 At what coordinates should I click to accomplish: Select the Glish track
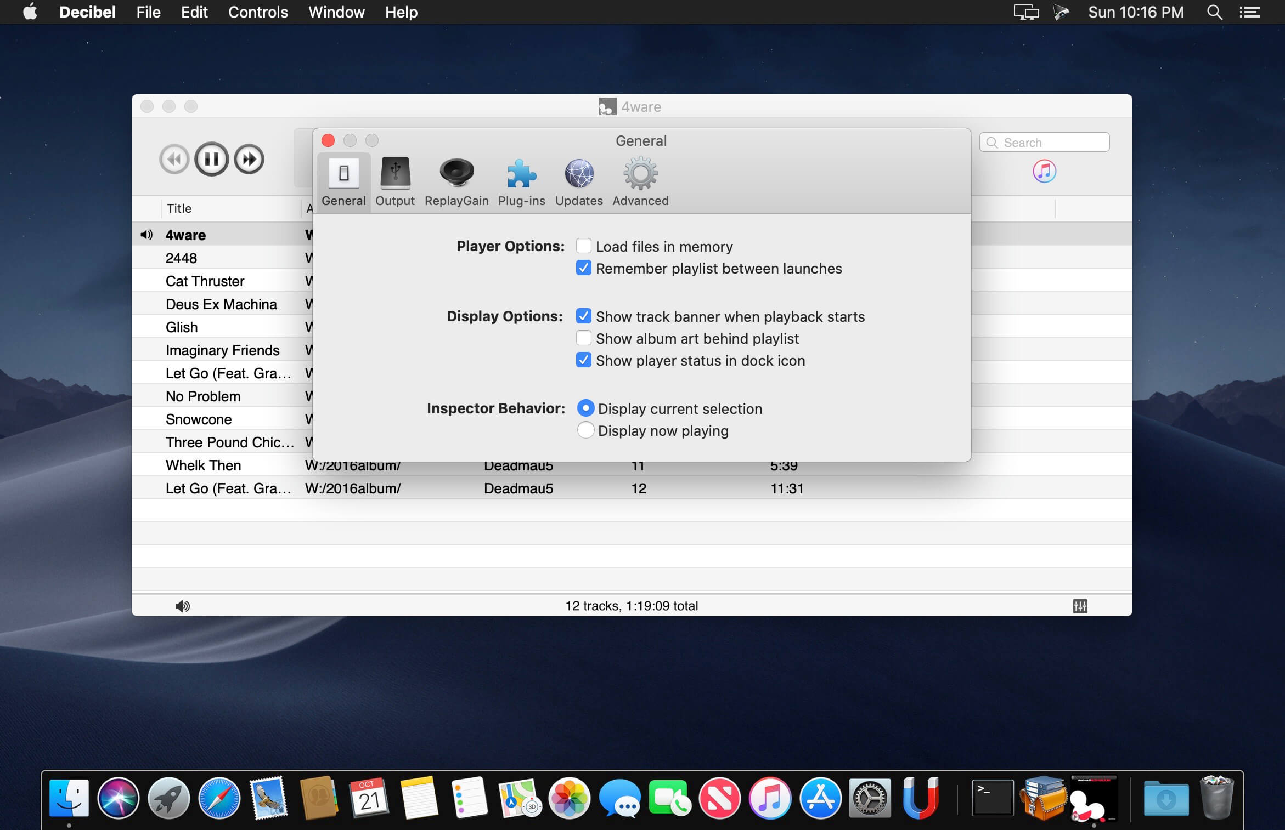tap(222, 327)
